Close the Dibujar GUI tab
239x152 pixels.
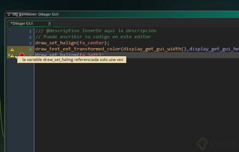coord(50,24)
